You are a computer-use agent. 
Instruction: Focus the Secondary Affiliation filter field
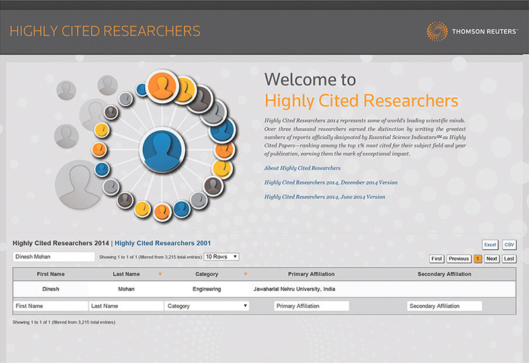pos(444,306)
